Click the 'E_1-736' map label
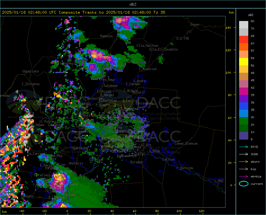 [183, 38]
